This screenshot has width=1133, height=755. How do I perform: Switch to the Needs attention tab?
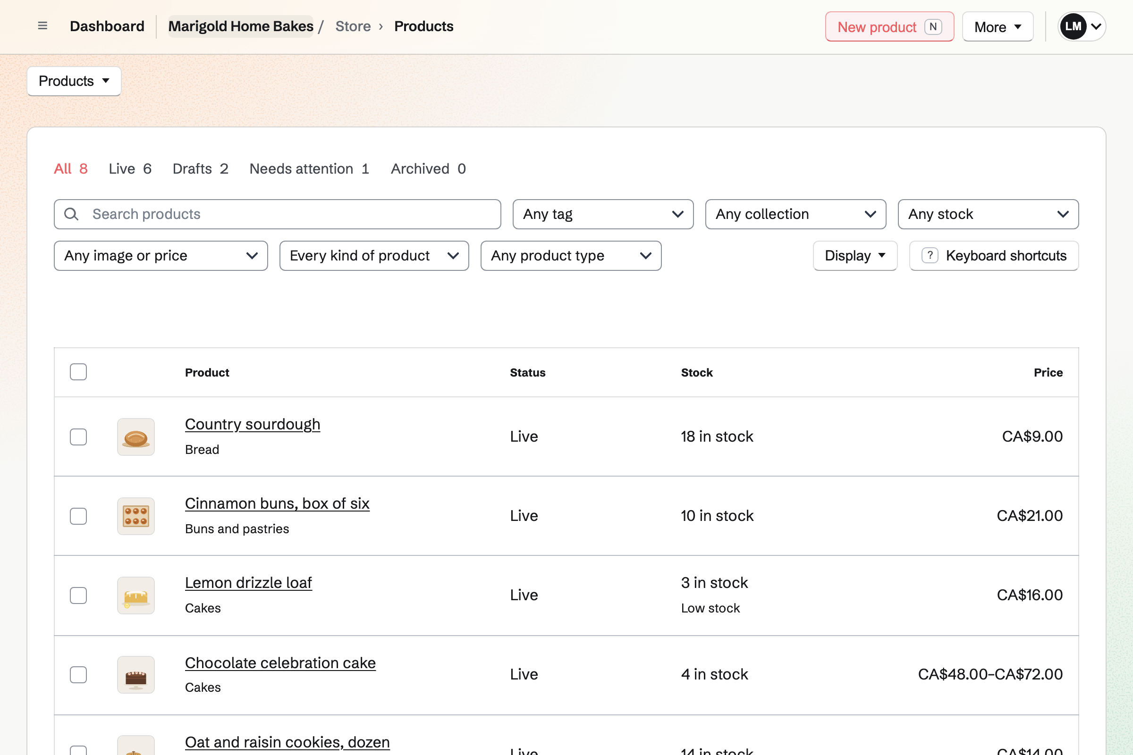pos(309,169)
